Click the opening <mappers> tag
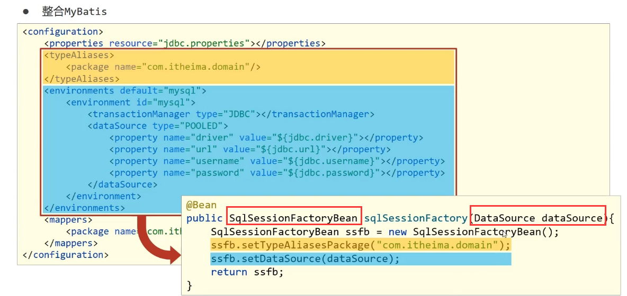627x296 pixels. pos(68,220)
